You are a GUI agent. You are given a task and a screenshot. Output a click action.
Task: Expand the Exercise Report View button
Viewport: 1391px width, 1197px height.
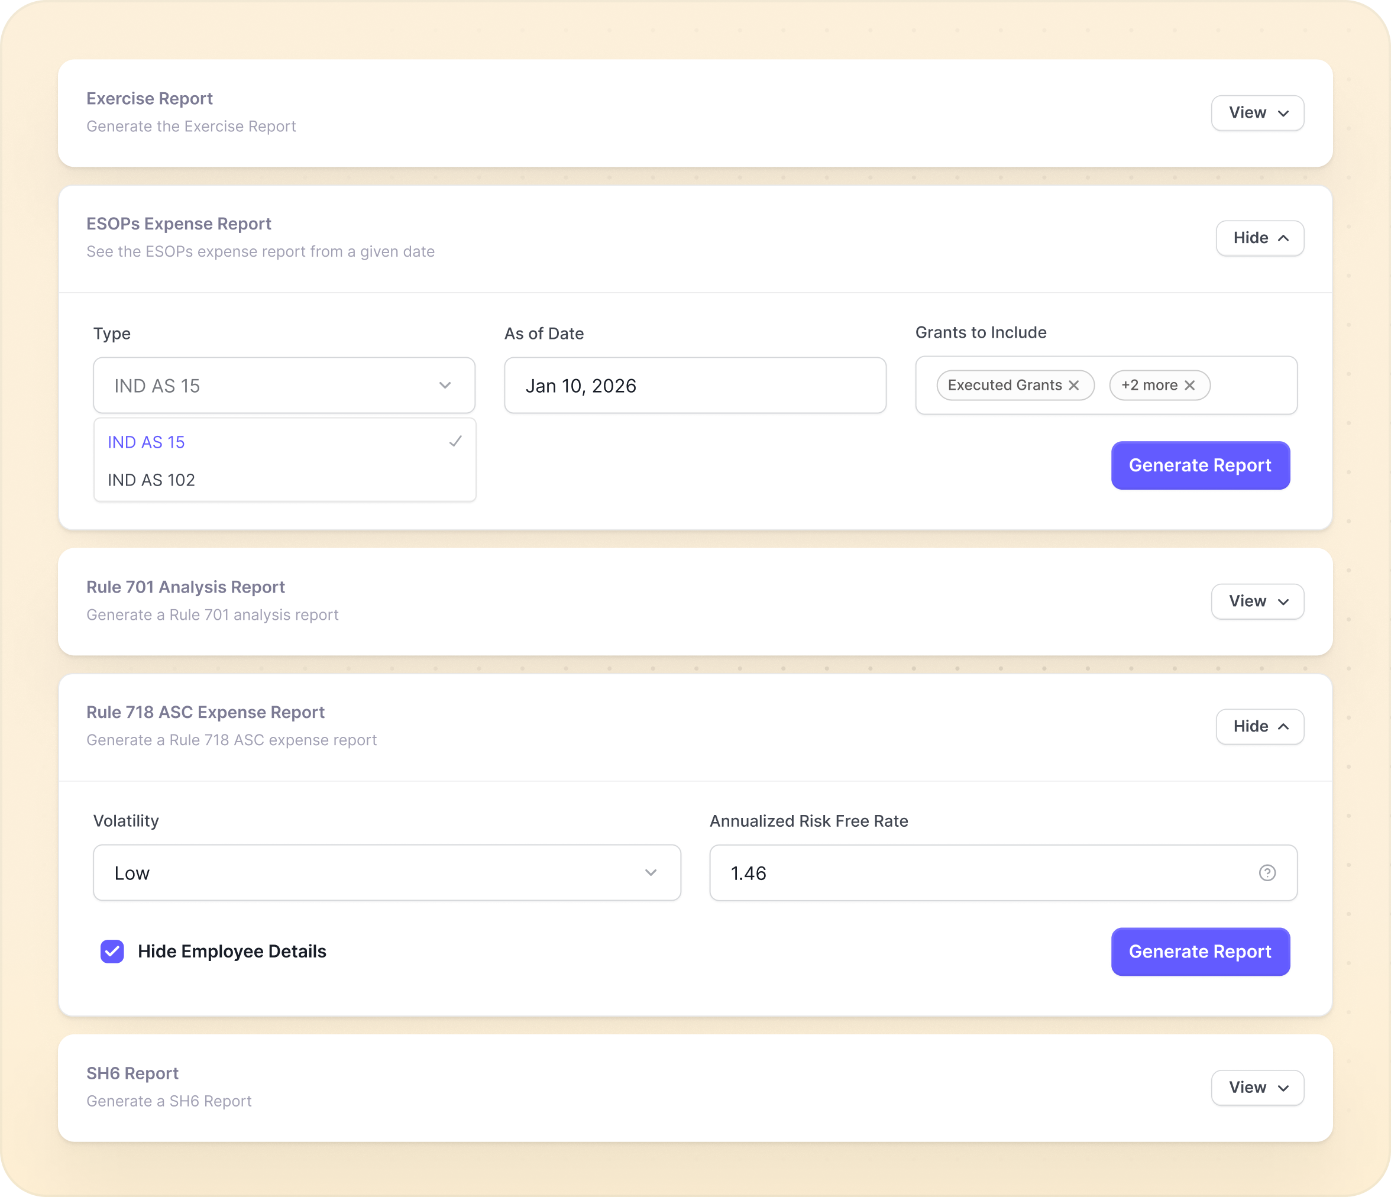pos(1257,113)
